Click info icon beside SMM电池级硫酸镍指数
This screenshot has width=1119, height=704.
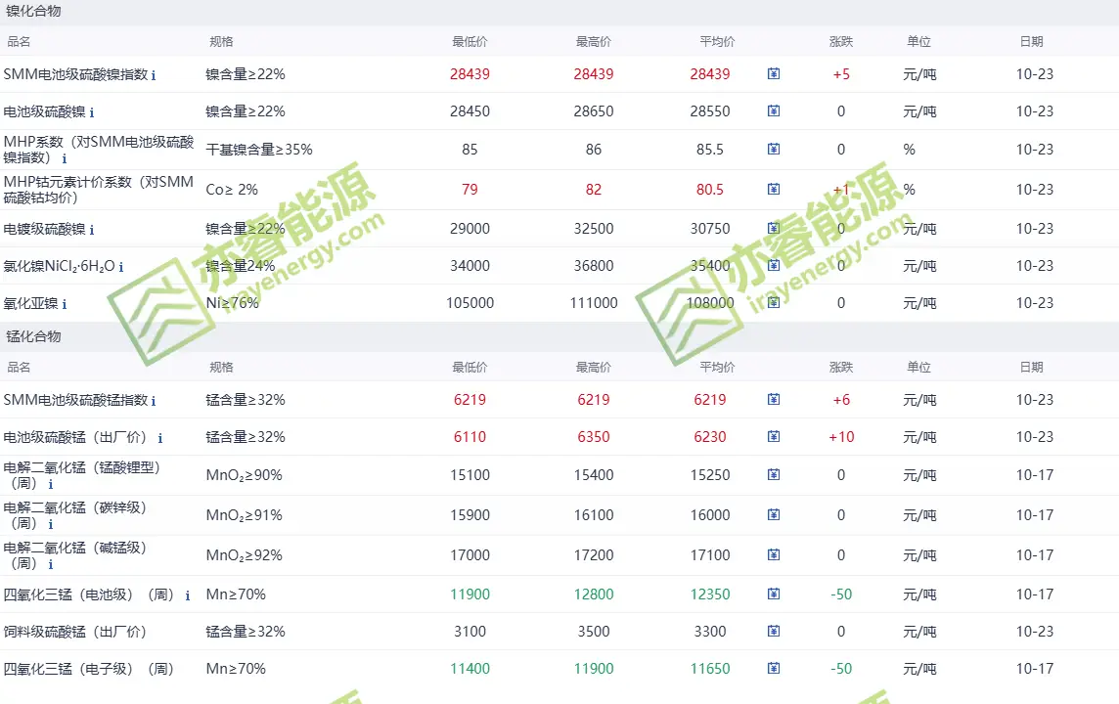coord(154,75)
